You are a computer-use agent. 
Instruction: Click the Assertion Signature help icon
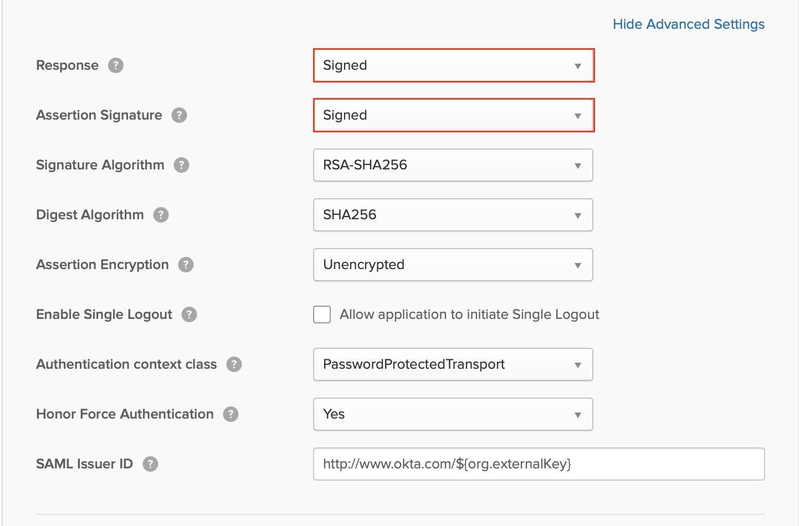point(179,115)
